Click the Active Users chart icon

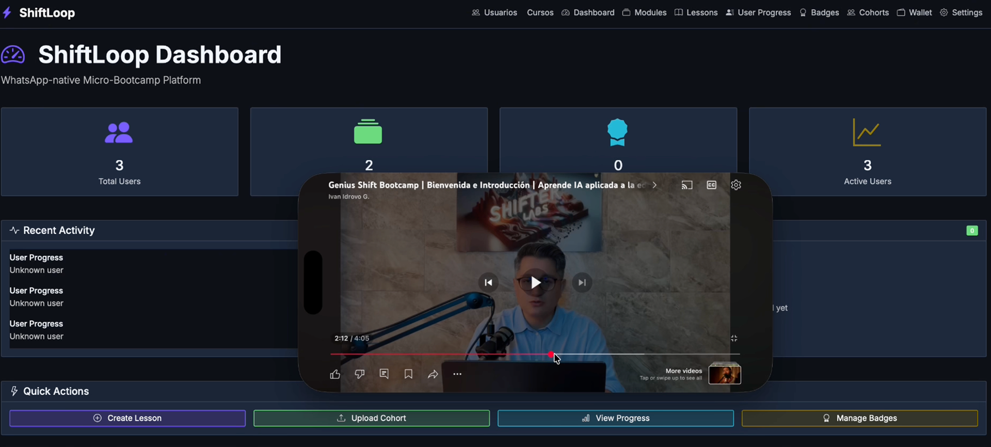click(867, 132)
